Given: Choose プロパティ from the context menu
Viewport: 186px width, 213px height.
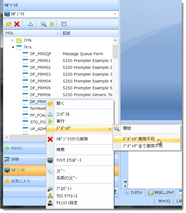Looking at the screenshot, I should coord(80,189).
